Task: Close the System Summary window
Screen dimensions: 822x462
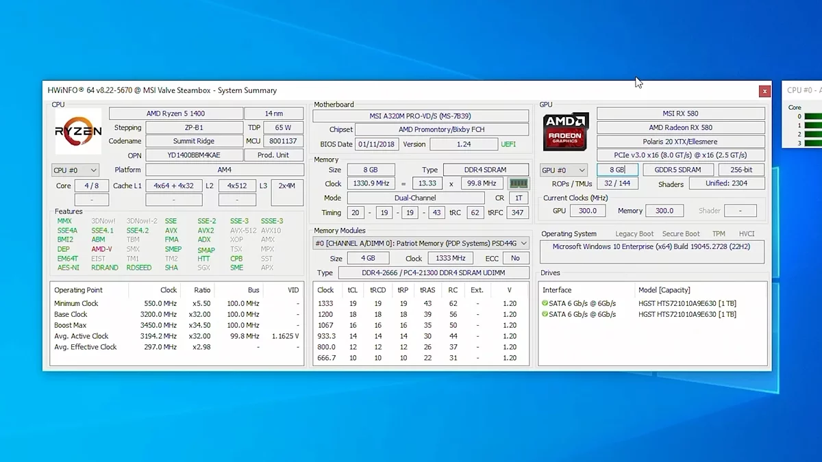Action: click(x=764, y=91)
